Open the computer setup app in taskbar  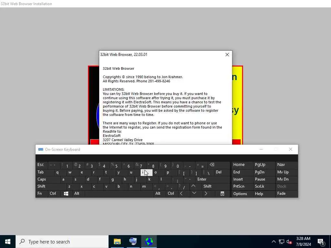pos(133,242)
